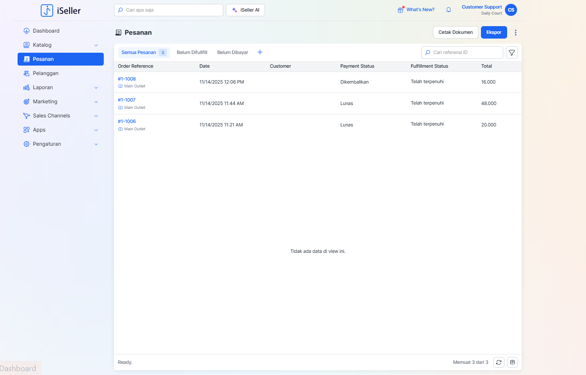Click the CS user avatar
The width and height of the screenshot is (586, 375).
click(511, 10)
